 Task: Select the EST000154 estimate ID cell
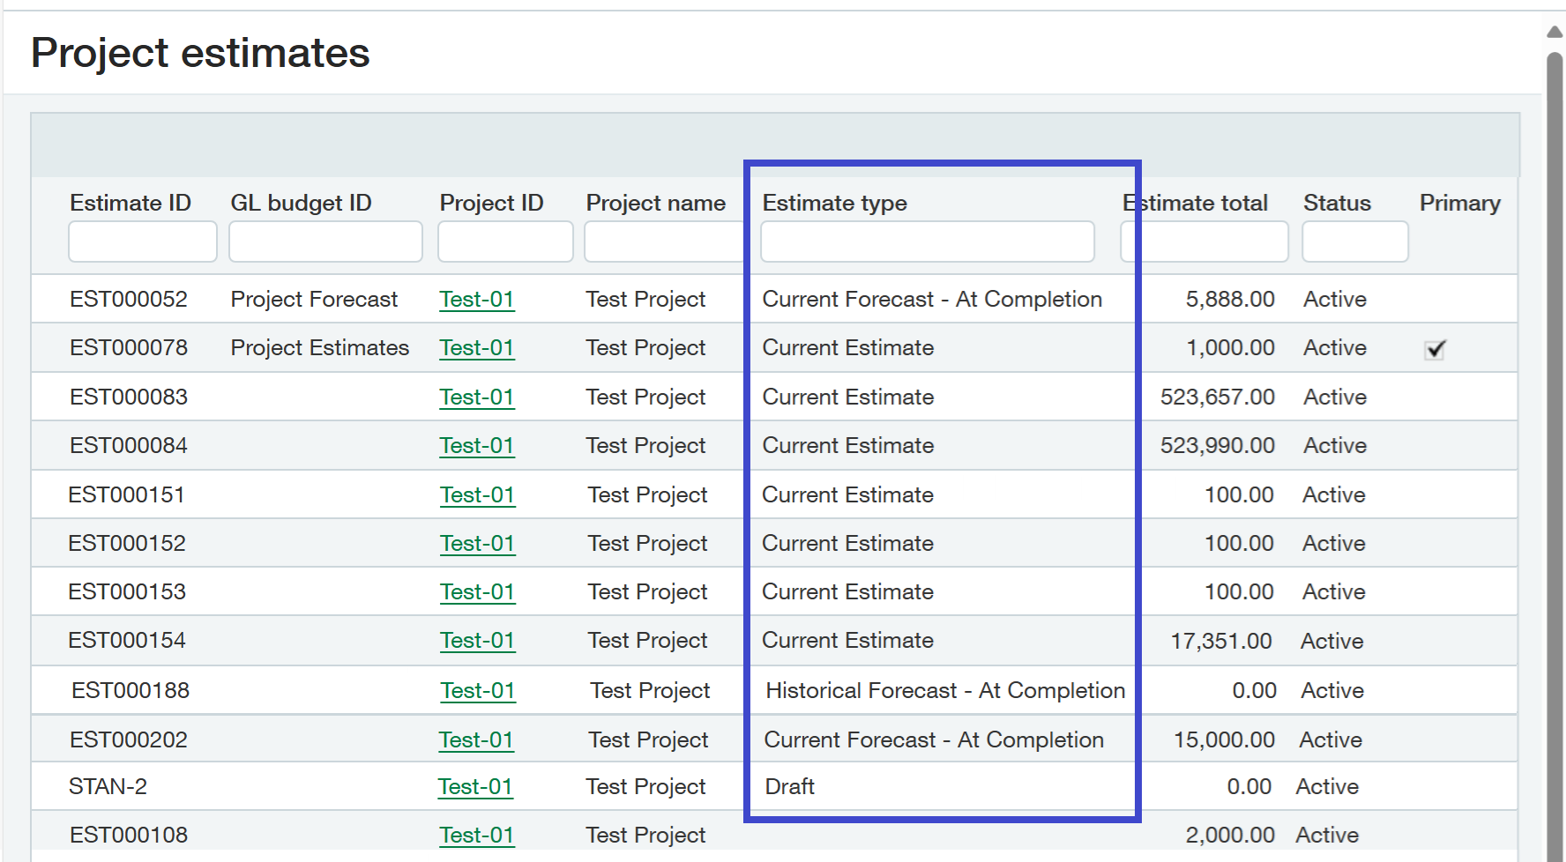tap(127, 641)
